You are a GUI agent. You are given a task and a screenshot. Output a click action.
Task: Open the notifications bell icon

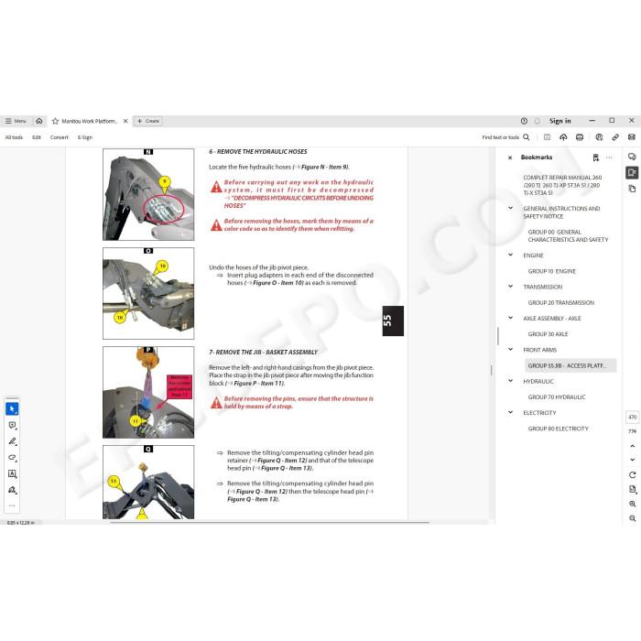[538, 121]
